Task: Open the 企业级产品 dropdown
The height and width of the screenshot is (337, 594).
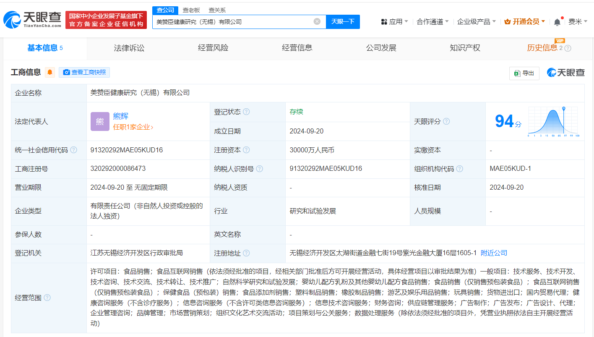Action: (474, 21)
